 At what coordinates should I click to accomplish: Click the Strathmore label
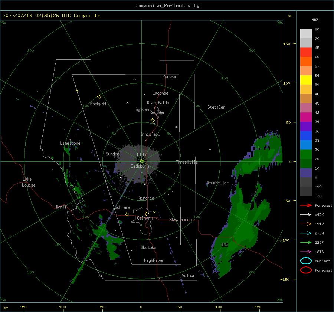[x=180, y=220]
